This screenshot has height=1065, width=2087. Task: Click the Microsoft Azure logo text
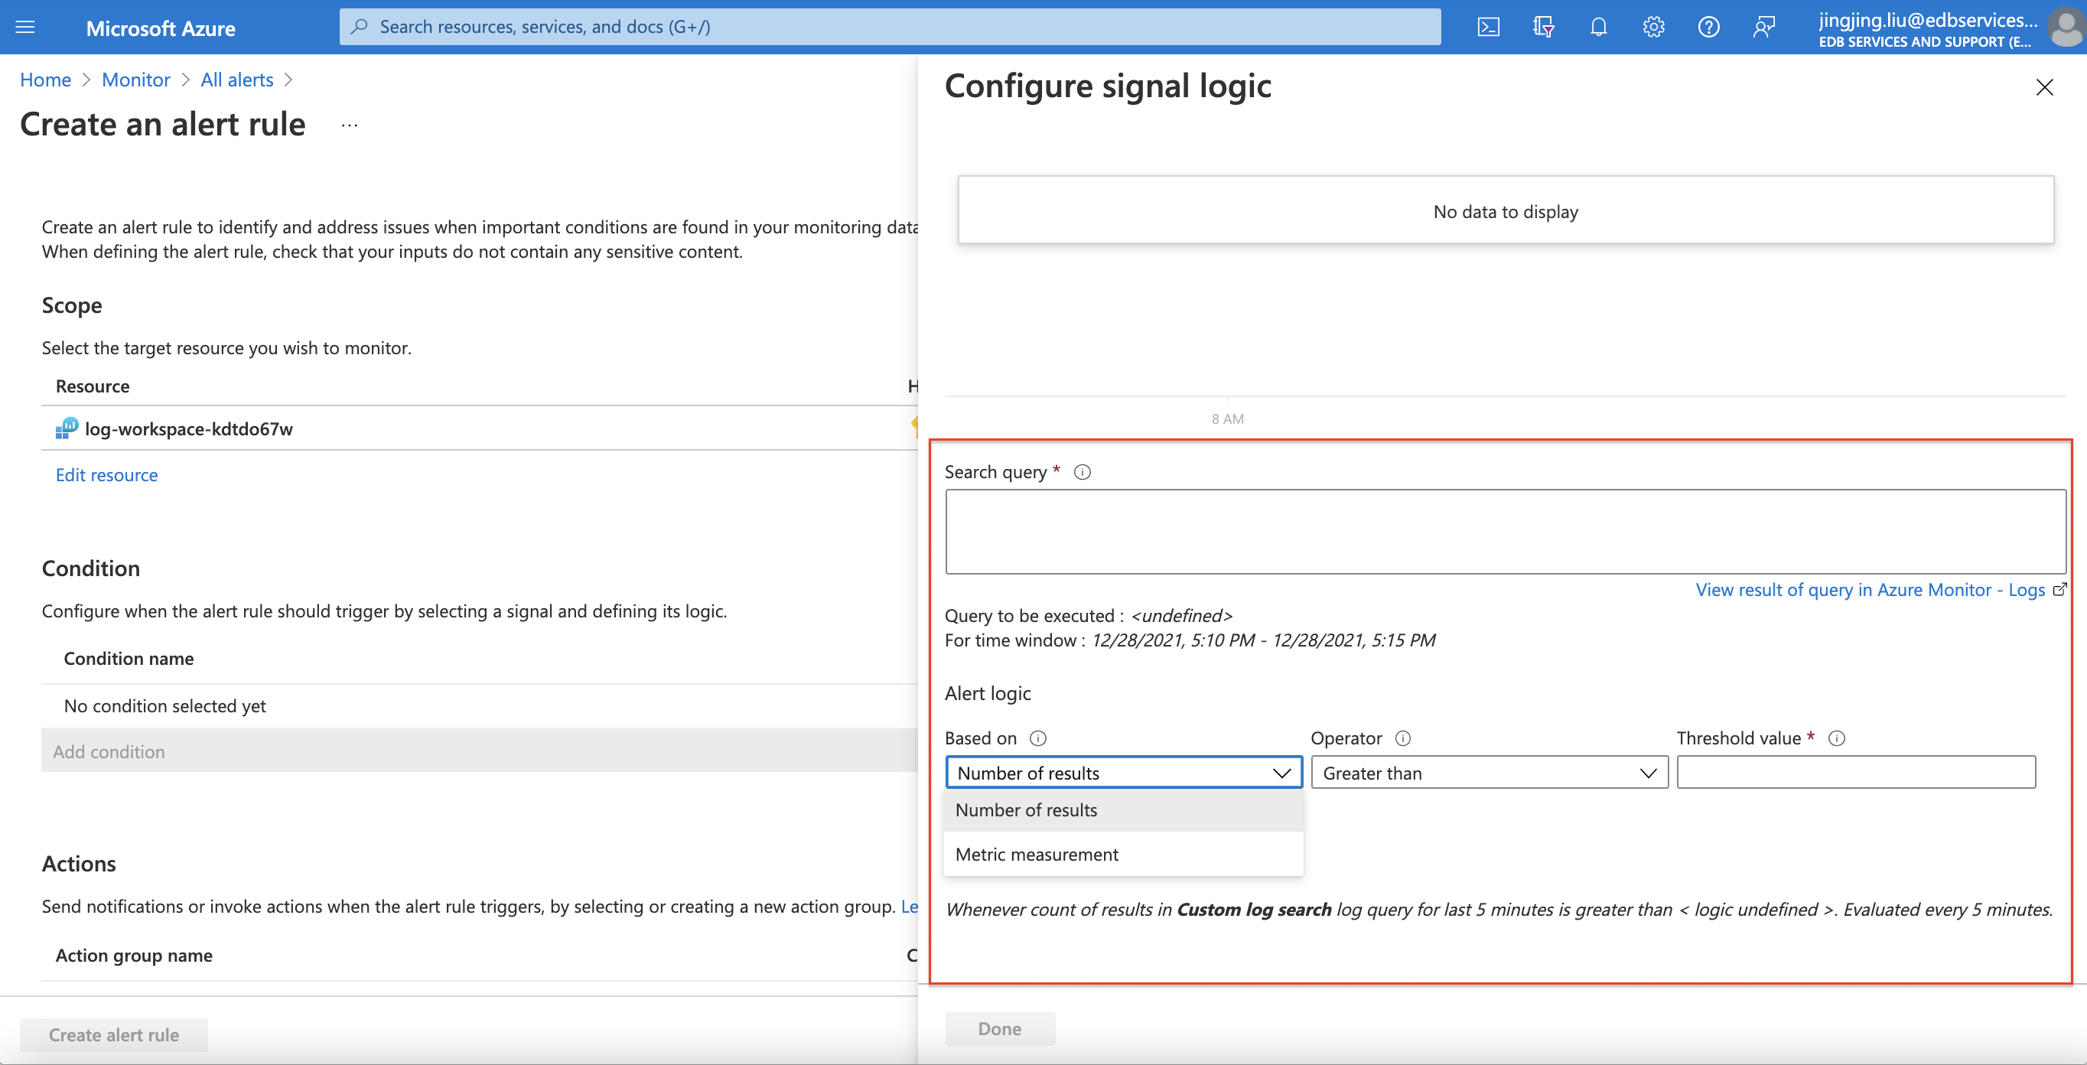(x=161, y=28)
